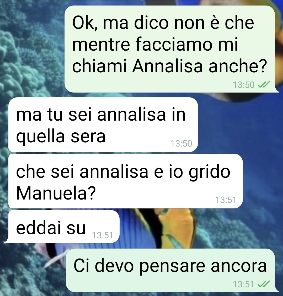Screen dimensions: 283x296
Task: Click the 13:50 timestamp on the first sent message
Action: [x=244, y=85]
